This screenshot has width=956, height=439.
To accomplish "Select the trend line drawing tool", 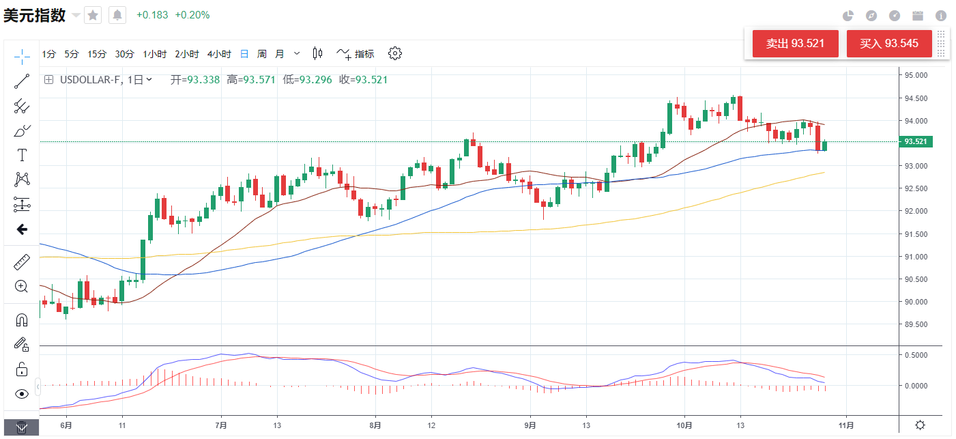I will 22,81.
